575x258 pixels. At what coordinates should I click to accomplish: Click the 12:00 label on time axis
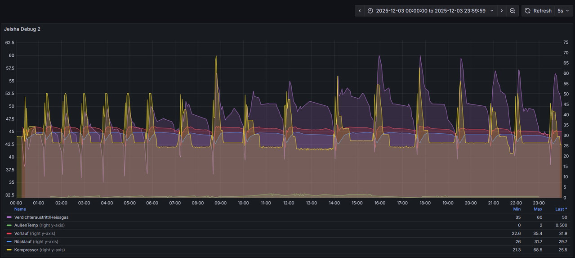(289, 203)
